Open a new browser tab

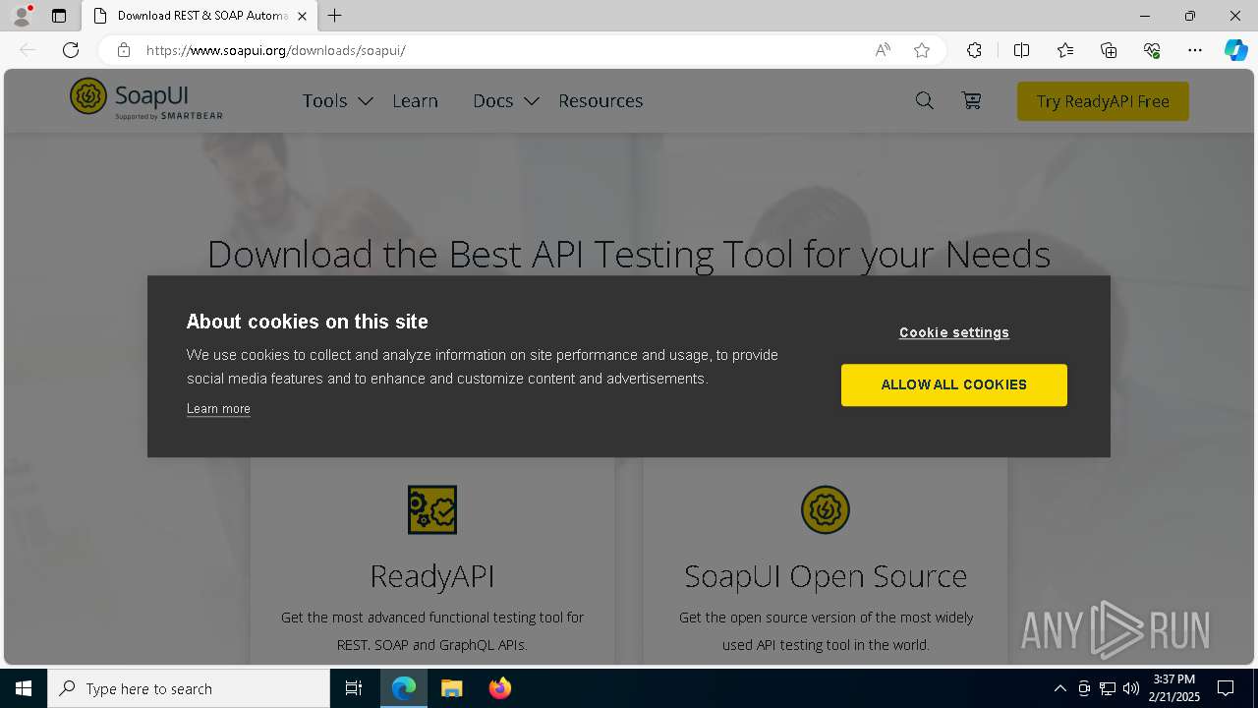335,16
